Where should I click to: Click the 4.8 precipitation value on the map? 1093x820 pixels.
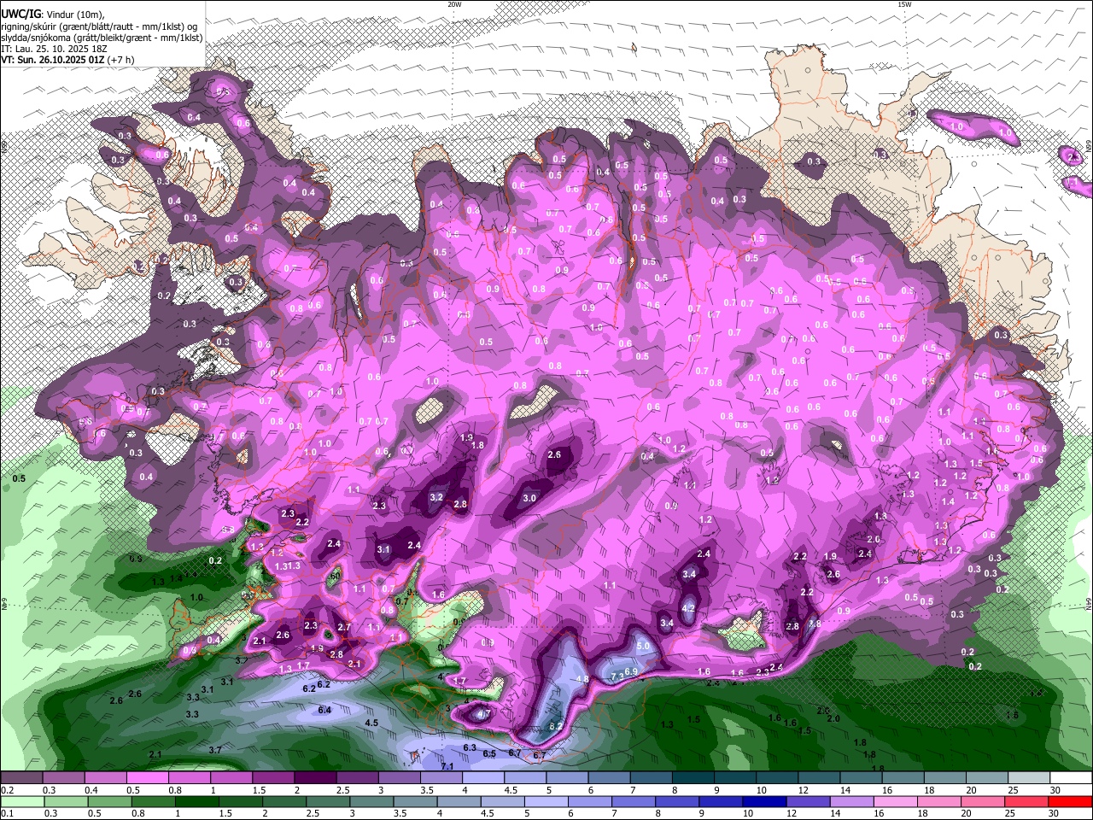(x=583, y=680)
